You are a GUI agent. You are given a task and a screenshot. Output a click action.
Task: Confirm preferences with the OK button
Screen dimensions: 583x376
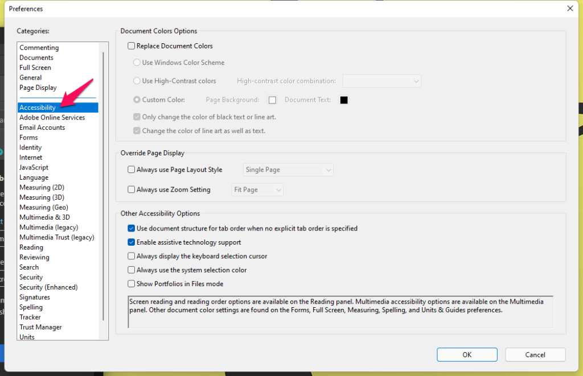point(467,354)
